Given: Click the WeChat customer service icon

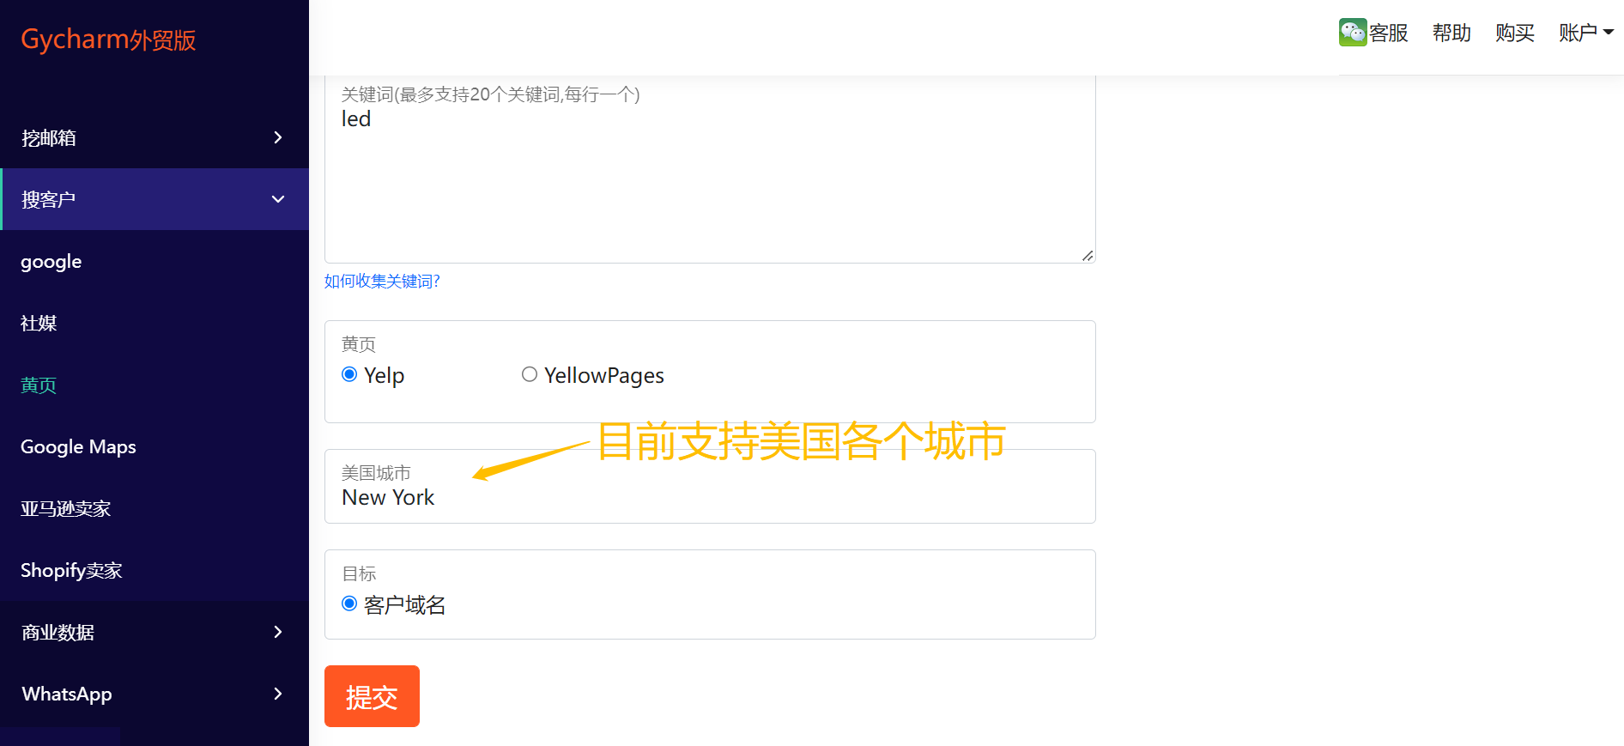Looking at the screenshot, I should (1353, 33).
